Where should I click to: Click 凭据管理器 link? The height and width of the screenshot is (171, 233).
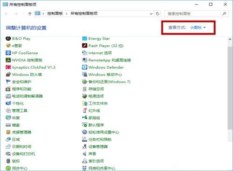(21, 132)
